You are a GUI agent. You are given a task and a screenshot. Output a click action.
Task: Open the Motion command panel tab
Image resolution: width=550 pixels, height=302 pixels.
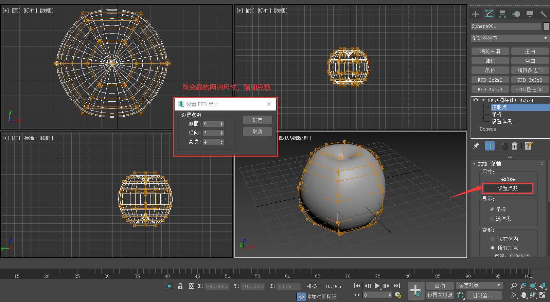coord(516,14)
